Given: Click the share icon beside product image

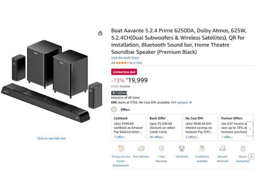Looking at the screenshot, I should (x=100, y=33).
